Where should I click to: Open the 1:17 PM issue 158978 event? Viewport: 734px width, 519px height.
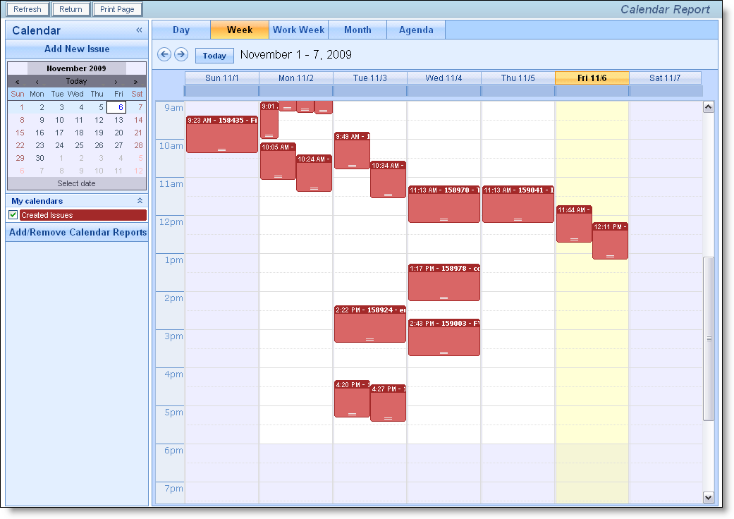(x=444, y=282)
